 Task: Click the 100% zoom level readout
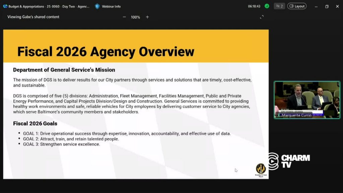tap(135, 17)
